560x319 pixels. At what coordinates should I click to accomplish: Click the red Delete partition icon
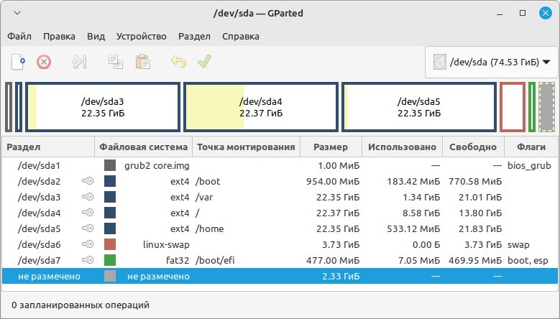tap(44, 62)
